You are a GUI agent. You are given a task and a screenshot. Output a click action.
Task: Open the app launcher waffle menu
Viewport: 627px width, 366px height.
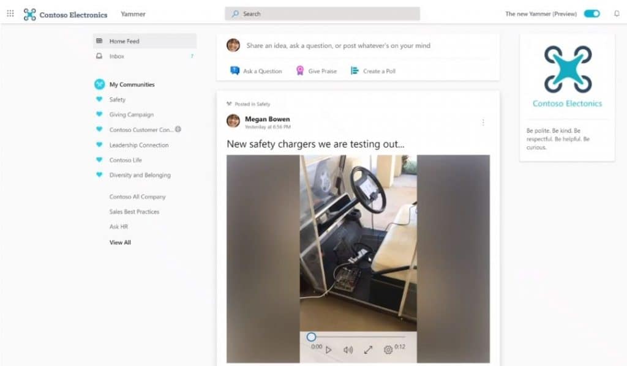(10, 13)
